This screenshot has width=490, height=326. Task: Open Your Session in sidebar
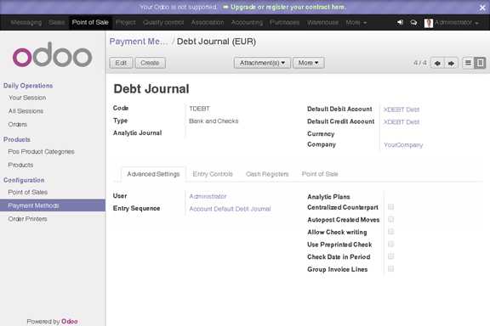27,98
